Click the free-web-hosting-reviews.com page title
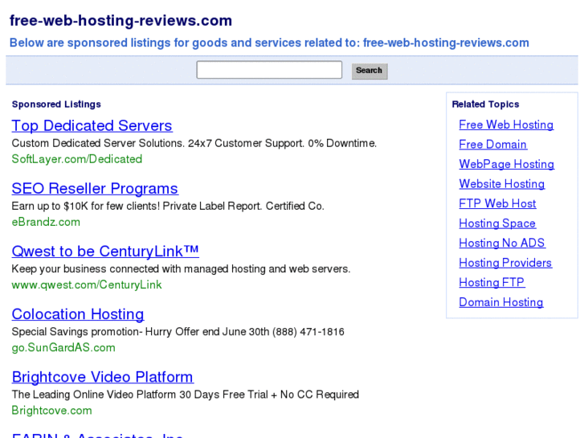584x438 pixels. (x=120, y=21)
